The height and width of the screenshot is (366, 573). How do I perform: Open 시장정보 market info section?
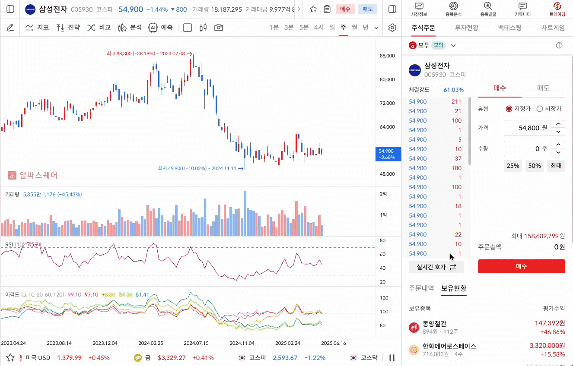click(419, 9)
